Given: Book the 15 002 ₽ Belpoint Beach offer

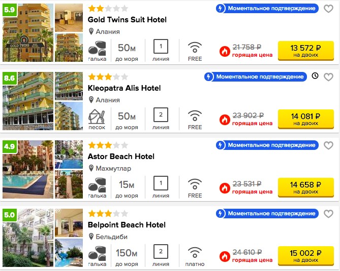Looking at the screenshot, I should (306, 256).
